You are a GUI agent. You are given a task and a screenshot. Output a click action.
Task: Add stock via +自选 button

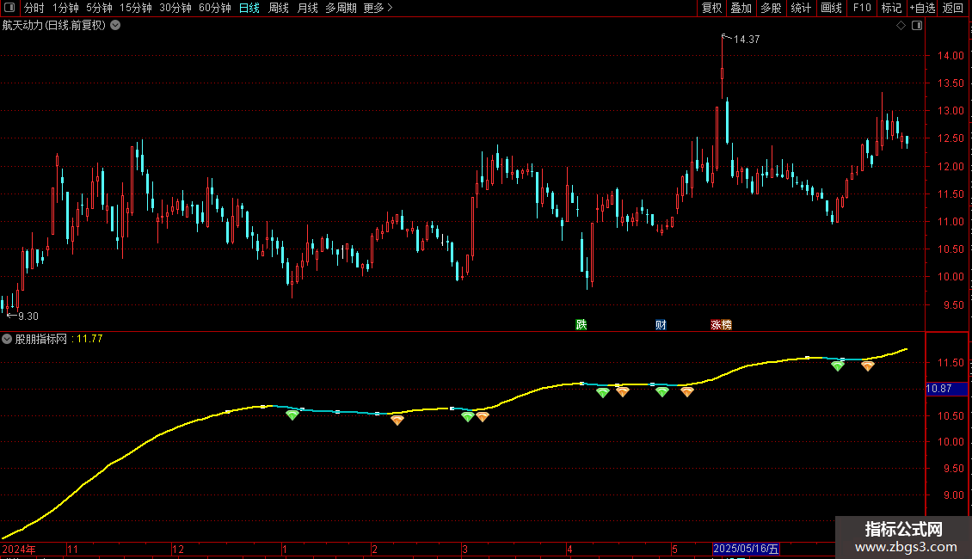coord(922,8)
